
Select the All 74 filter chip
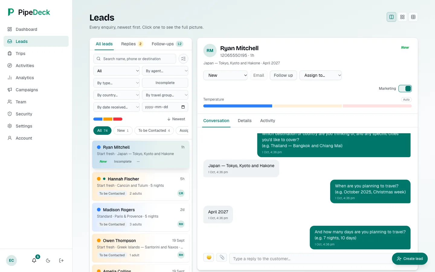pos(102,131)
